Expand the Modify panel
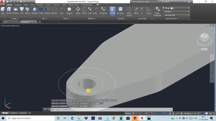 [x=91, y=18]
